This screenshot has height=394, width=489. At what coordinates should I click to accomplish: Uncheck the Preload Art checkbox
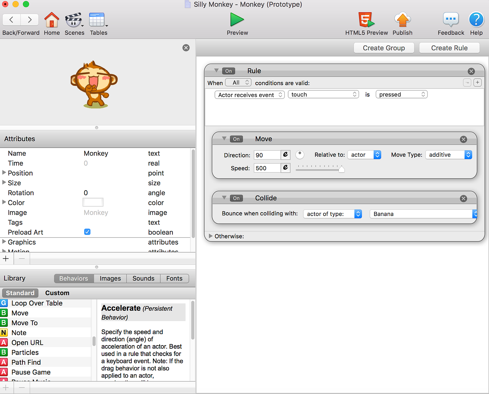pyautogui.click(x=87, y=232)
